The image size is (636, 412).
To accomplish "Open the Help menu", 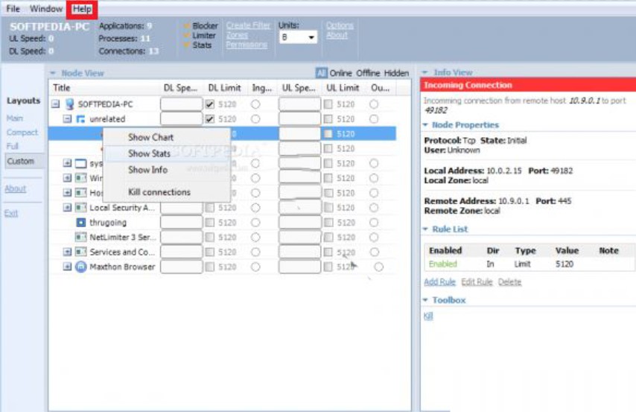I will point(82,9).
